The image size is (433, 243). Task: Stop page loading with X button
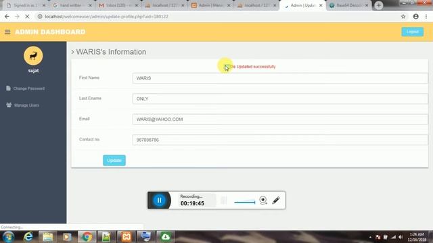tap(27, 16)
